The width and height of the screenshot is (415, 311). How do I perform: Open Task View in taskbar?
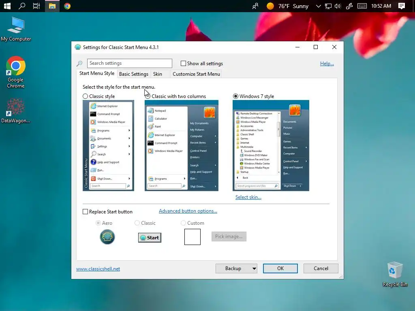[36, 6]
